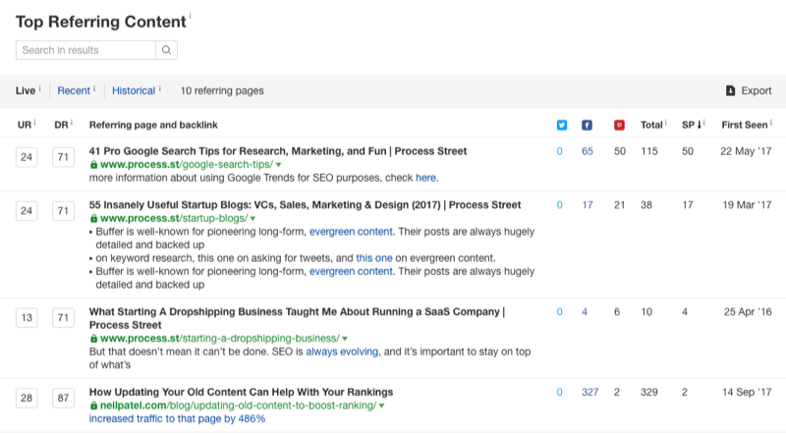The width and height of the screenshot is (786, 434).
Task: Click Facebook shares count 17
Action: 587,205
